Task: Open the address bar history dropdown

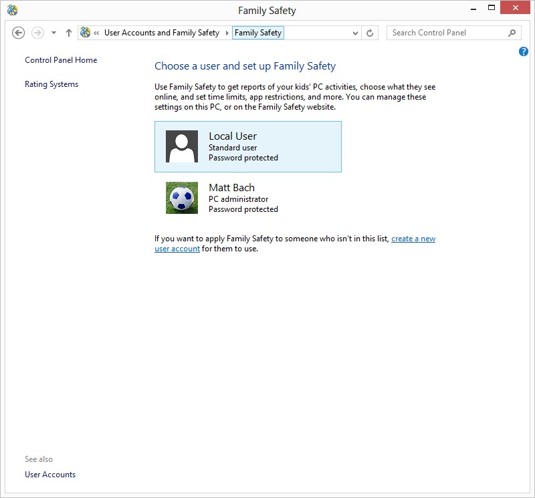Action: click(x=355, y=33)
